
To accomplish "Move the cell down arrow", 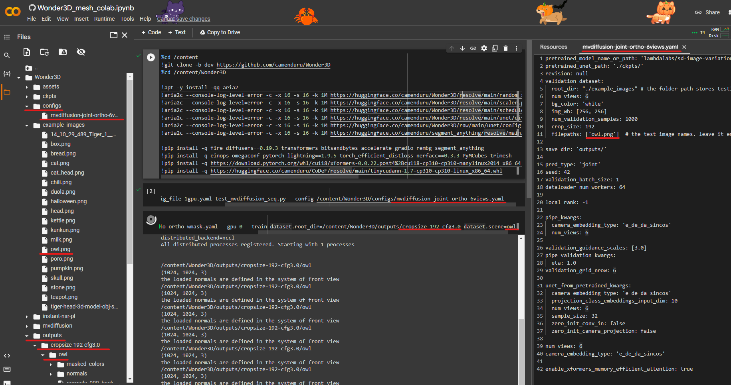I will (462, 48).
